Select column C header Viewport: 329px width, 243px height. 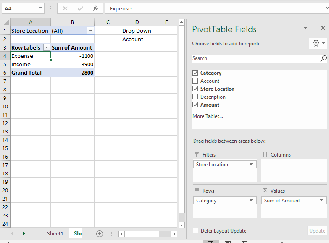108,22
